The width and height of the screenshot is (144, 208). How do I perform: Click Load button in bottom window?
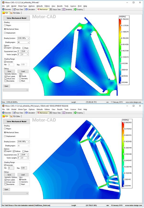point(23,175)
